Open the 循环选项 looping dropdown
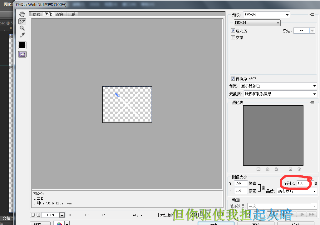Viewport: 320px width, 225px height. (x=282, y=206)
